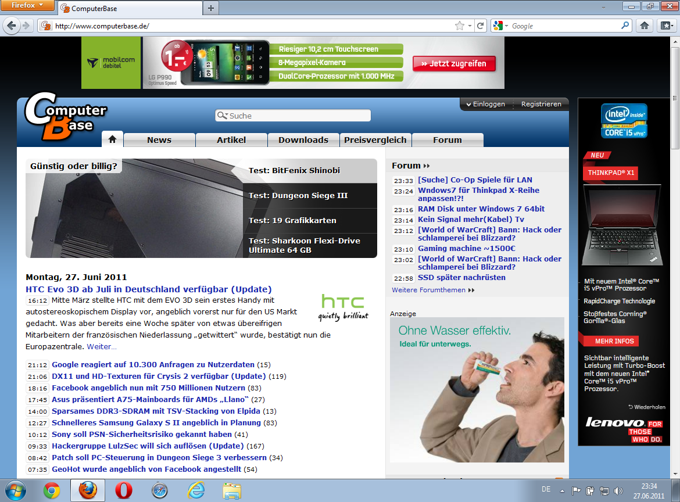Open Gaming machine ~1500€ thread
The height and width of the screenshot is (502, 680).
tap(467, 249)
